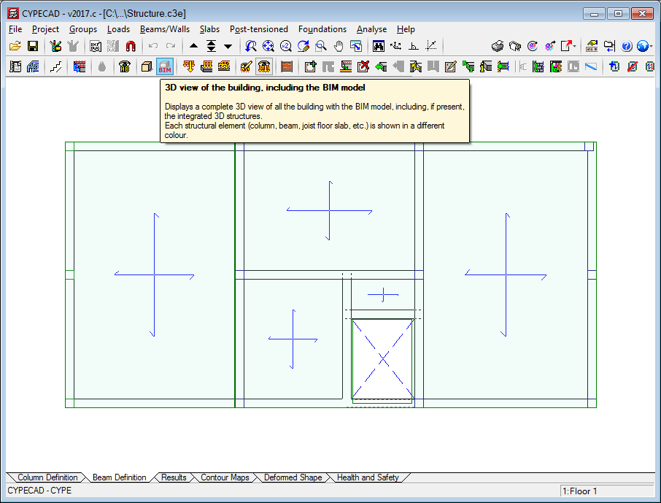This screenshot has height=503, width=661.
Task: Select the pan hand tool
Action: 339,46
